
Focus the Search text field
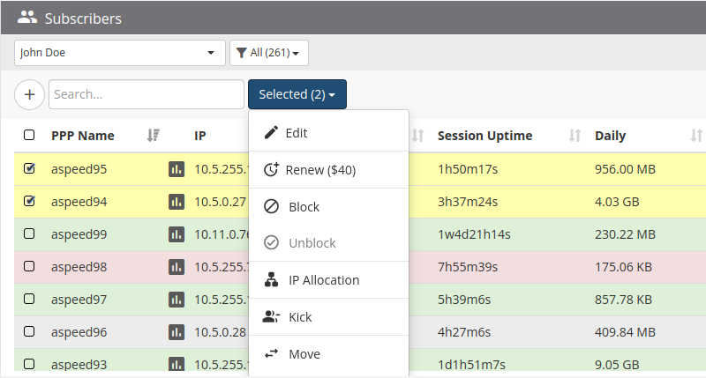tap(146, 94)
